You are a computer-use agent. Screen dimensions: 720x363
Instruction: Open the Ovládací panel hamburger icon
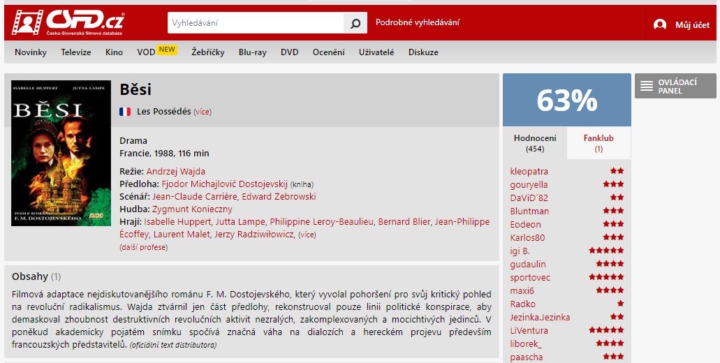click(x=647, y=86)
